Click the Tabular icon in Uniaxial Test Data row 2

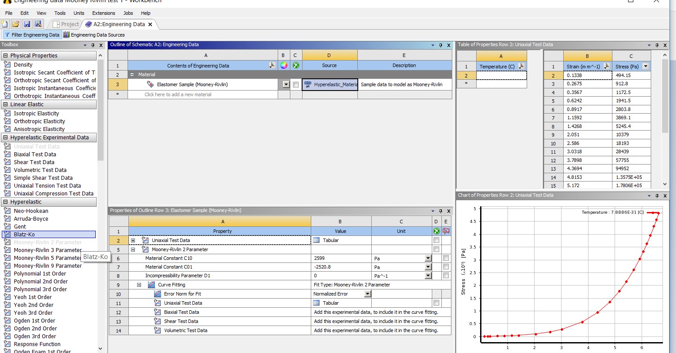[316, 240]
